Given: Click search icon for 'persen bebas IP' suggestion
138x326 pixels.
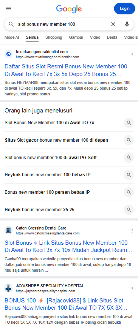Looking at the screenshot, I should (x=129, y=192).
